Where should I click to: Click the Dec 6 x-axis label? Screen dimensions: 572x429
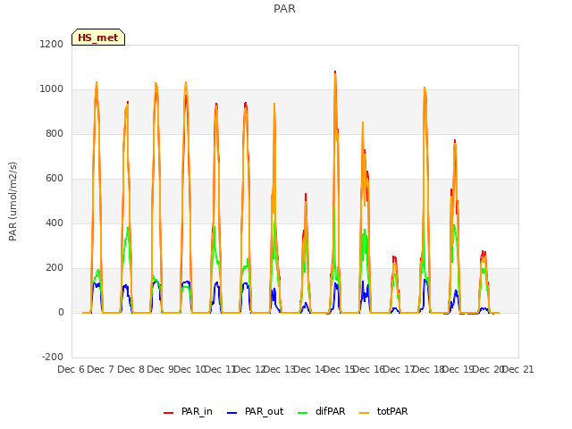pyautogui.click(x=71, y=369)
